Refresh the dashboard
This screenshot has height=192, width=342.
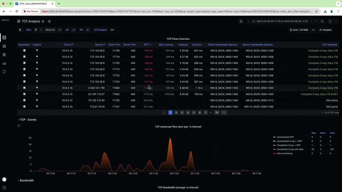click(330, 21)
